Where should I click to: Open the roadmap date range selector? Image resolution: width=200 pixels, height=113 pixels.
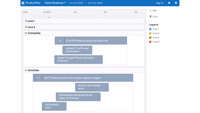(x=86, y=3)
